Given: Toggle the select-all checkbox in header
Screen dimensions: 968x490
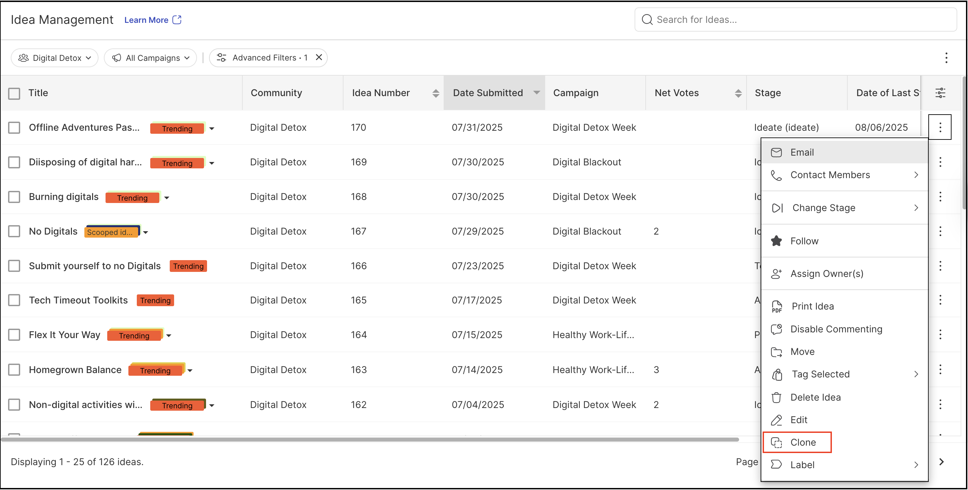Looking at the screenshot, I should coord(14,93).
